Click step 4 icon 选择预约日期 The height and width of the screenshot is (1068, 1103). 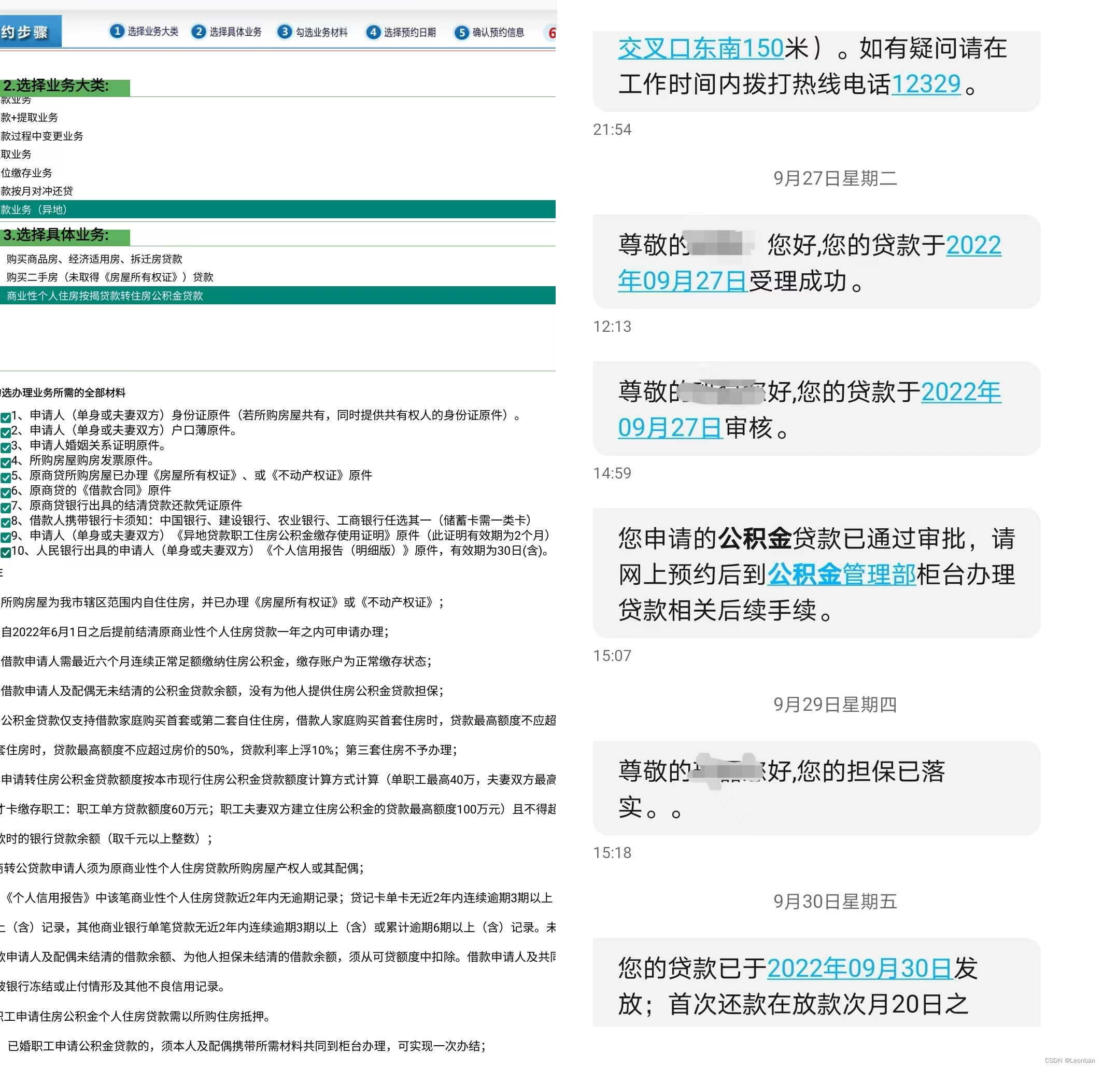coord(373,32)
